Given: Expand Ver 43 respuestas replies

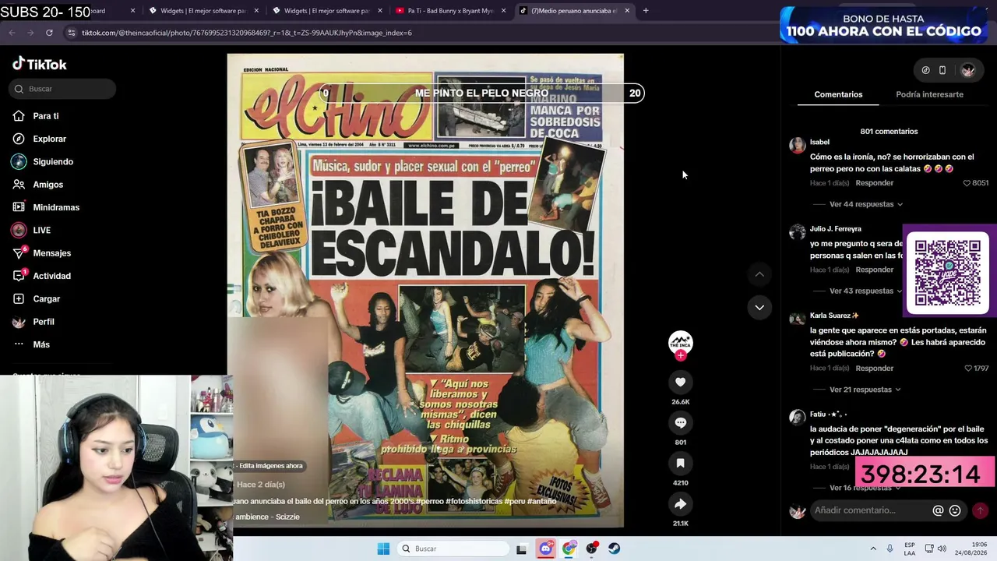Looking at the screenshot, I should click(866, 291).
